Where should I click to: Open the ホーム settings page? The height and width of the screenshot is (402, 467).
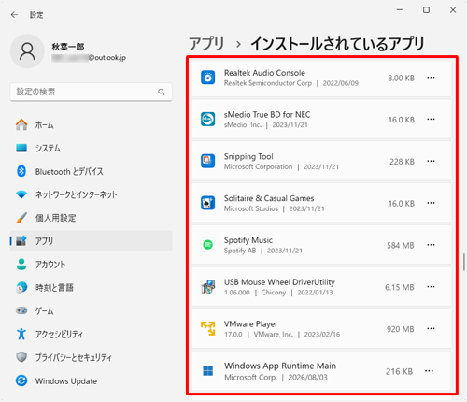[x=91, y=124]
